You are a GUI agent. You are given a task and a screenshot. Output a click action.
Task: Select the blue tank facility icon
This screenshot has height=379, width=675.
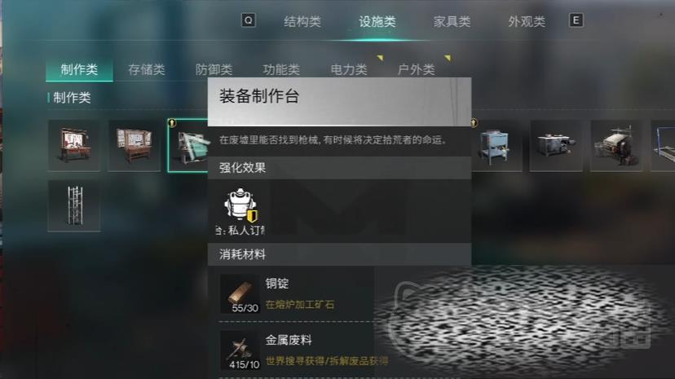[x=496, y=146]
